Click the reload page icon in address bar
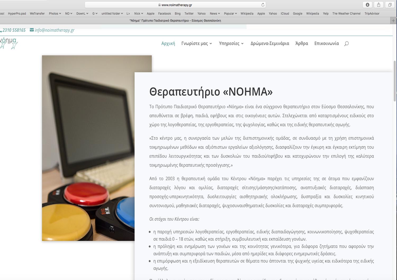Image resolution: width=397 pixels, height=280 pixels. [263, 5]
